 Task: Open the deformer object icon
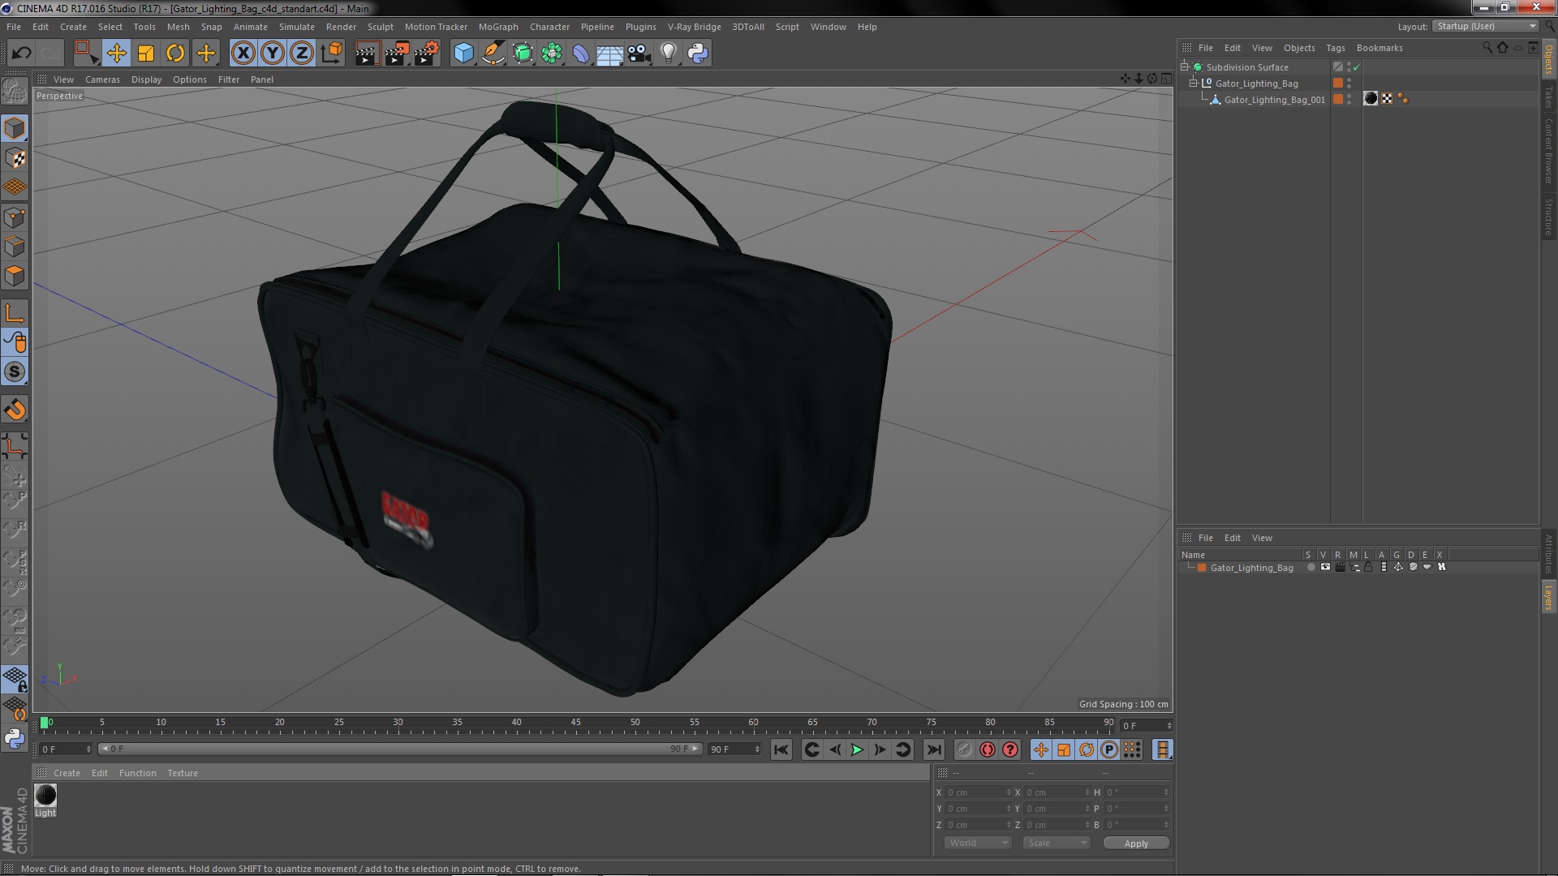click(581, 54)
